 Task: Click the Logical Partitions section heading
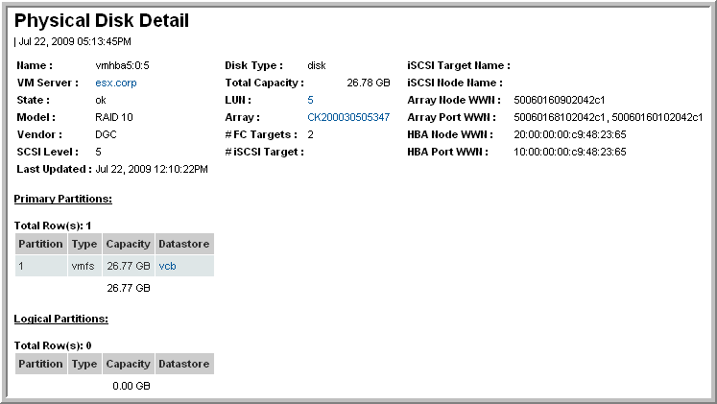[60, 319]
